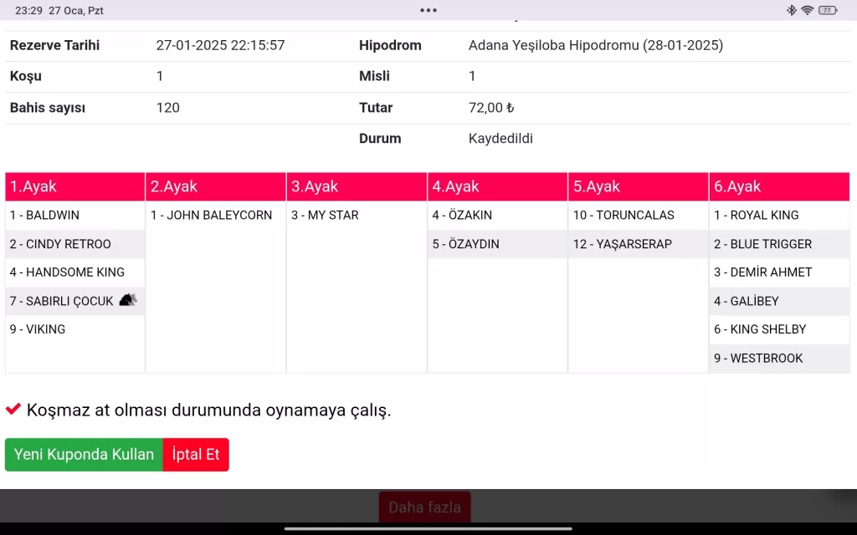The width and height of the screenshot is (857, 535).
Task: Tap horse 1 - JOHN BALEYCORN
Action: click(212, 215)
